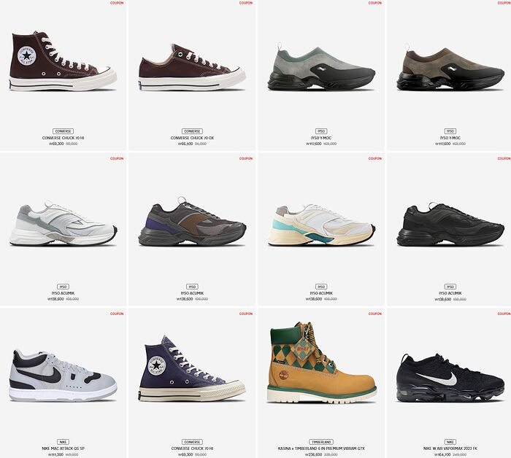Image resolution: width=511 pixels, height=458 pixels.
Task: Click the TIMBERLAND brand tag
Action: pyautogui.click(x=321, y=442)
